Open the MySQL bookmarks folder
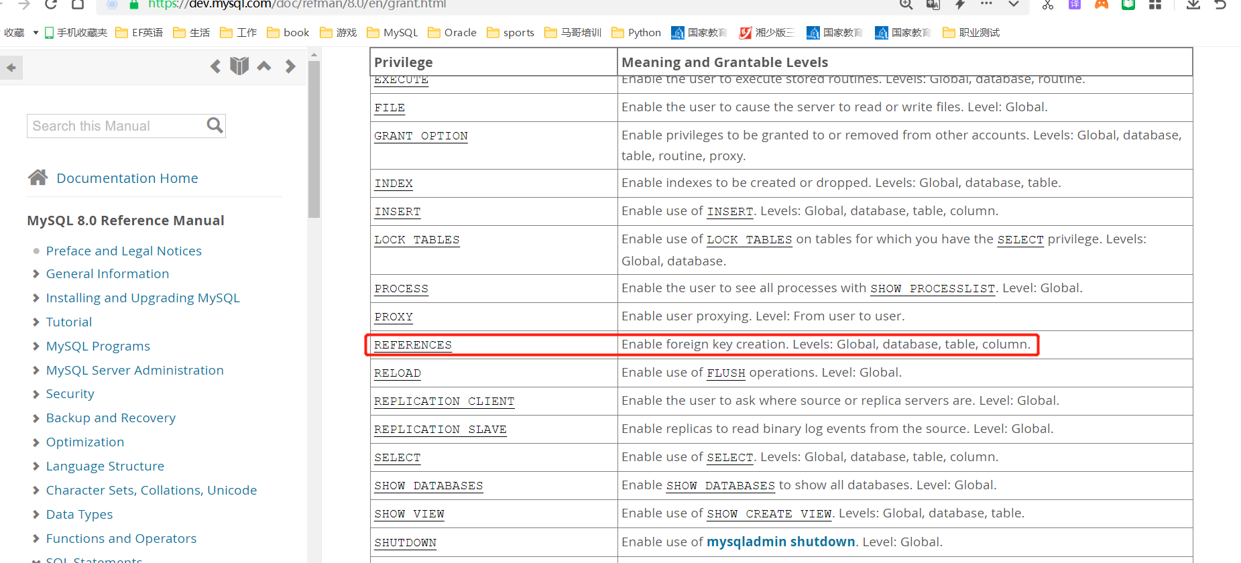 (392, 32)
